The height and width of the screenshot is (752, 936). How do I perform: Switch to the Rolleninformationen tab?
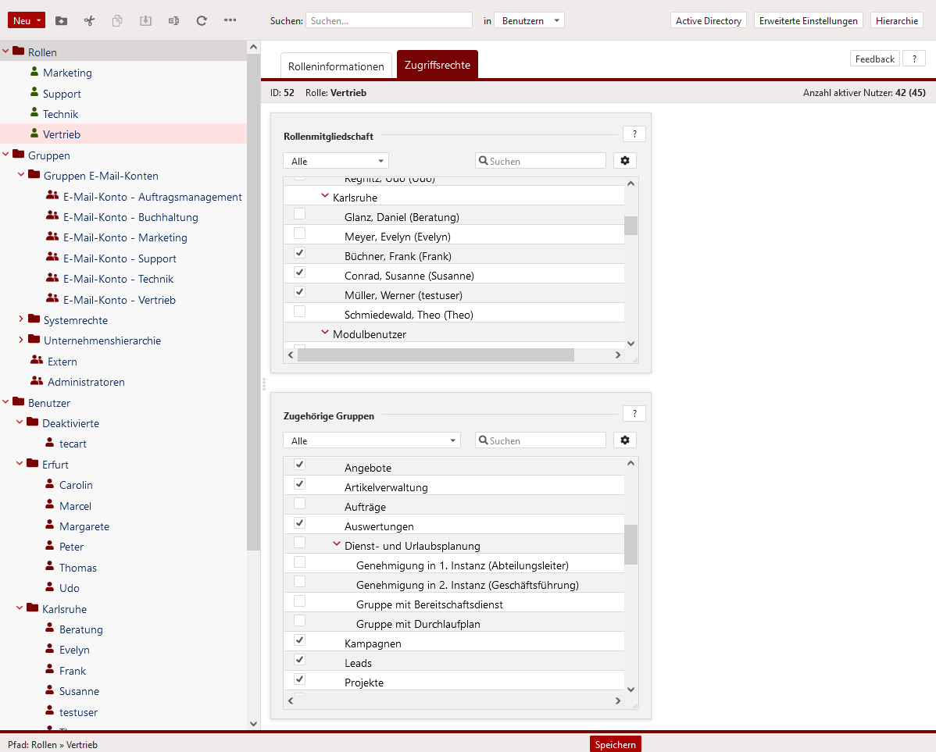point(336,66)
